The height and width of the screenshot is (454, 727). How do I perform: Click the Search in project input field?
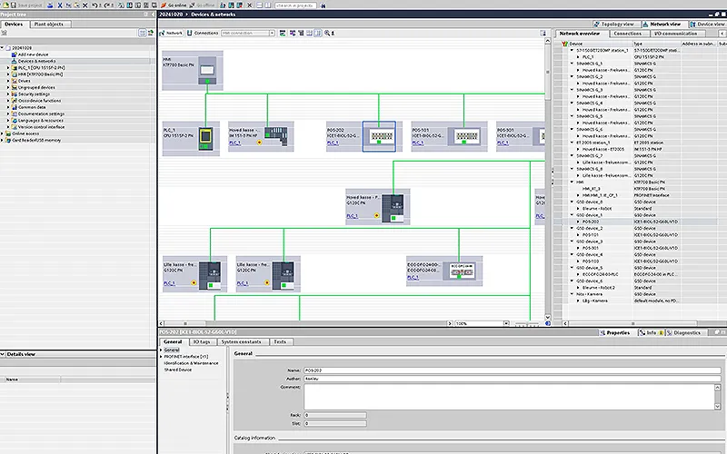(x=295, y=5)
